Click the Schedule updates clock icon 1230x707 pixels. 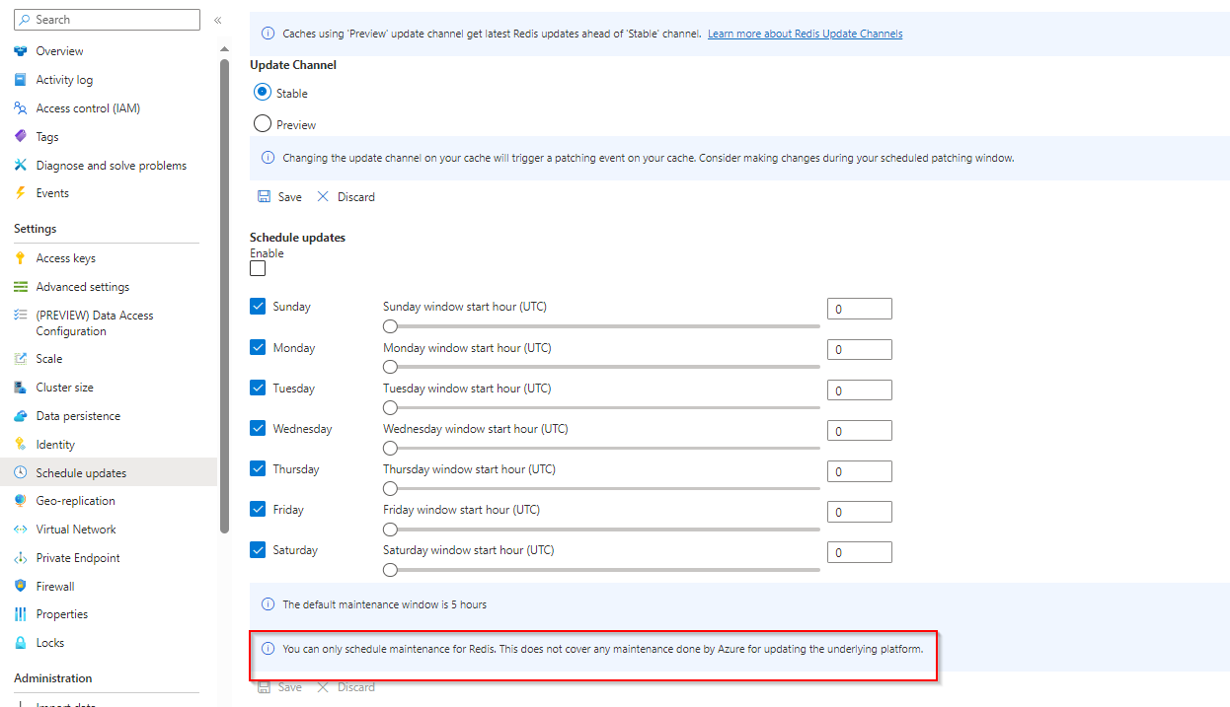[x=20, y=473]
